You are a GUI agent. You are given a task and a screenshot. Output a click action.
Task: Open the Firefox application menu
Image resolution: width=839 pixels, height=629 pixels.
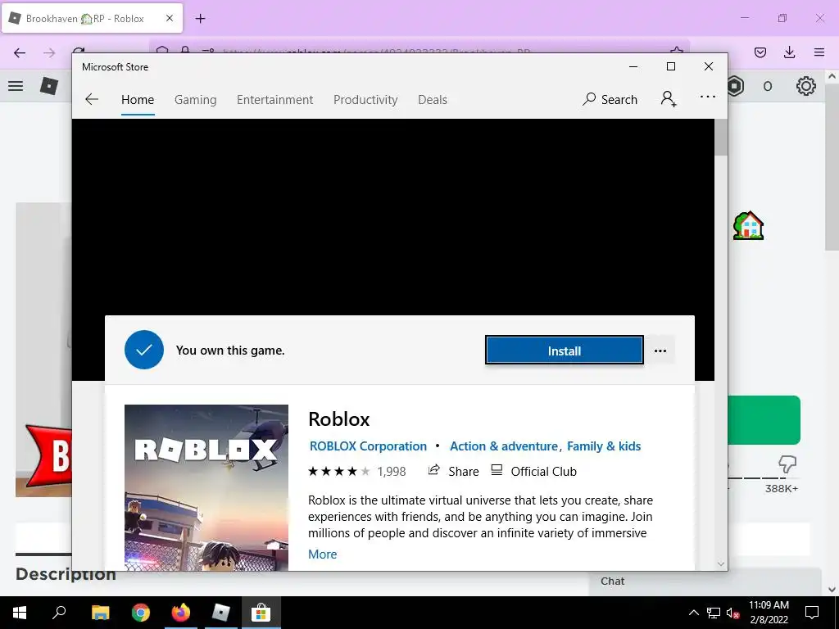coord(819,52)
